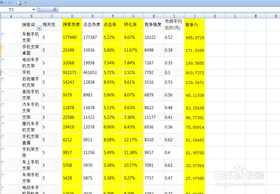
Task: Select cell with search heat 177480
Action: 72,37
